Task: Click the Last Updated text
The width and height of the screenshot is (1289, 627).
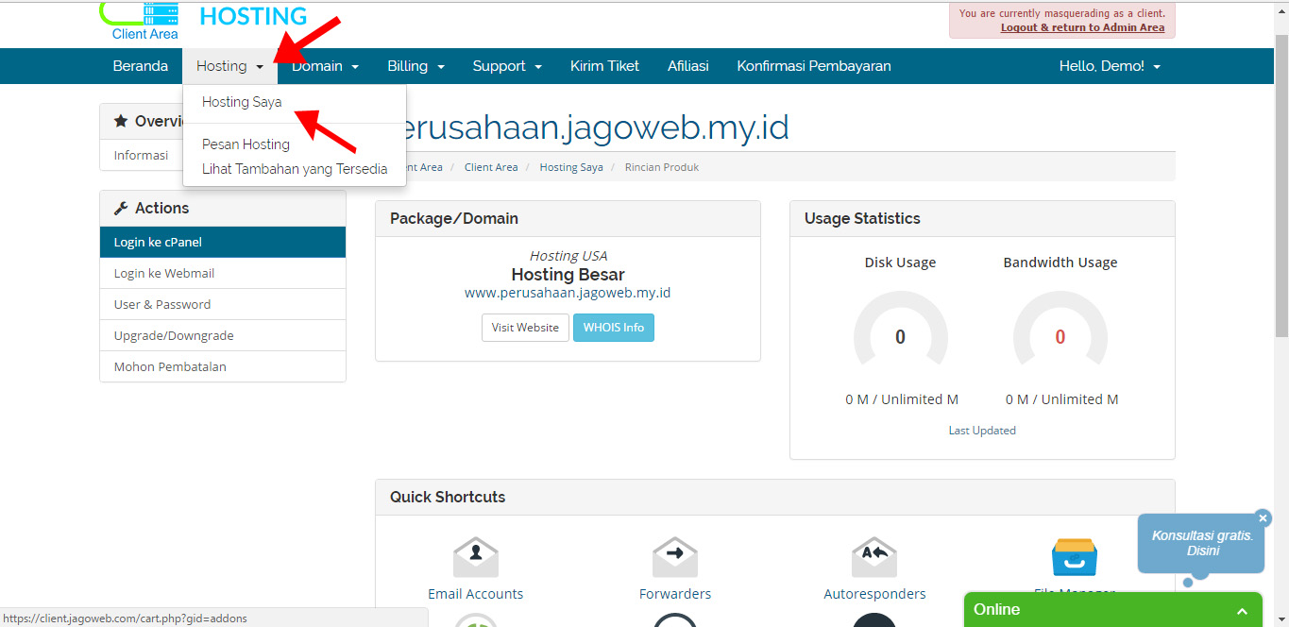Action: (982, 431)
